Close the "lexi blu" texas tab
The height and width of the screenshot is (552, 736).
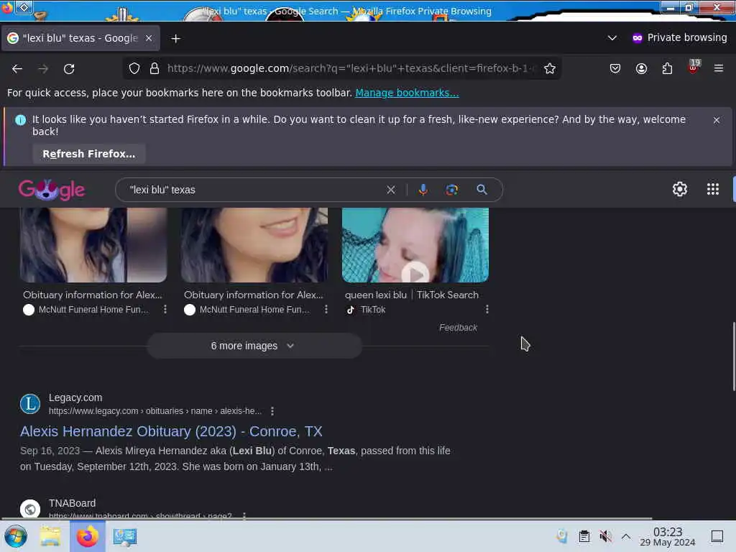click(x=149, y=38)
